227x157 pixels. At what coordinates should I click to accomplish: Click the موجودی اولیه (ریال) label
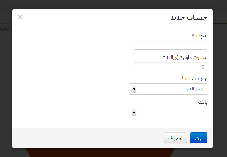185,57
